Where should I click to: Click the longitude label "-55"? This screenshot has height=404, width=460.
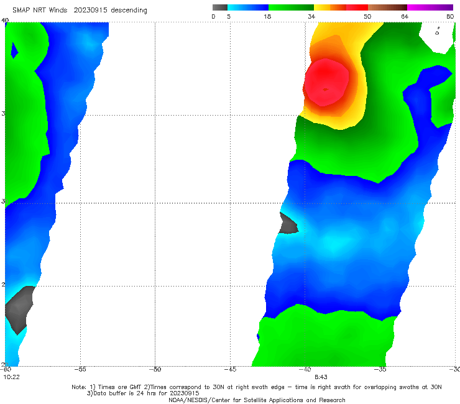[x=80, y=369]
